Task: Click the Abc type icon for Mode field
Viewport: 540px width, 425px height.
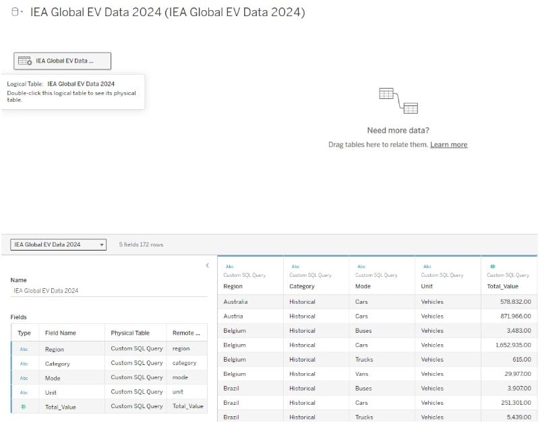Action: click(24, 379)
